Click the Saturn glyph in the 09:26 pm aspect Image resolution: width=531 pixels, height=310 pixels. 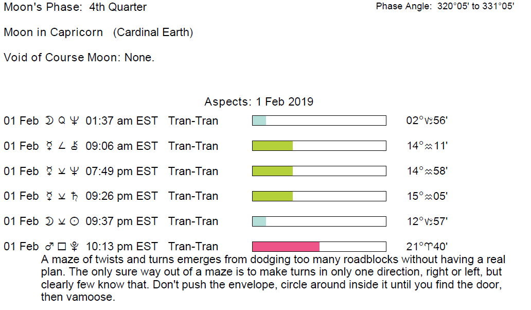click(x=75, y=196)
